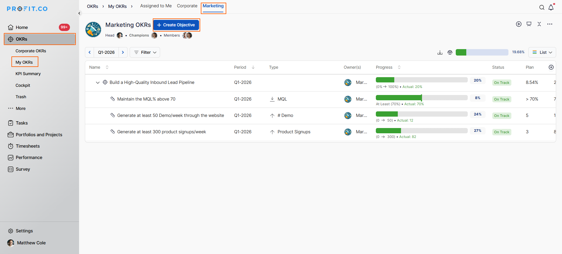
Task: Collapse the Inbound Lead Pipeline objective
Action: coord(98,83)
